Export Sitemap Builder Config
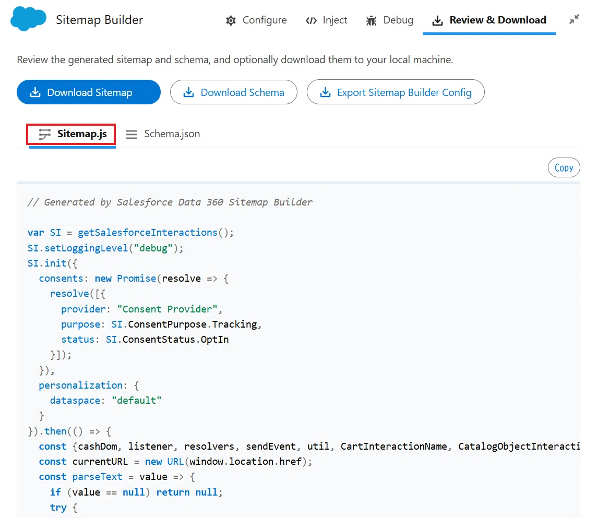This screenshot has width=597, height=518. [x=396, y=92]
